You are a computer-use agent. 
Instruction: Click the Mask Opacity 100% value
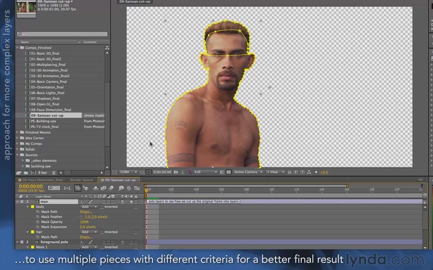[84, 222]
